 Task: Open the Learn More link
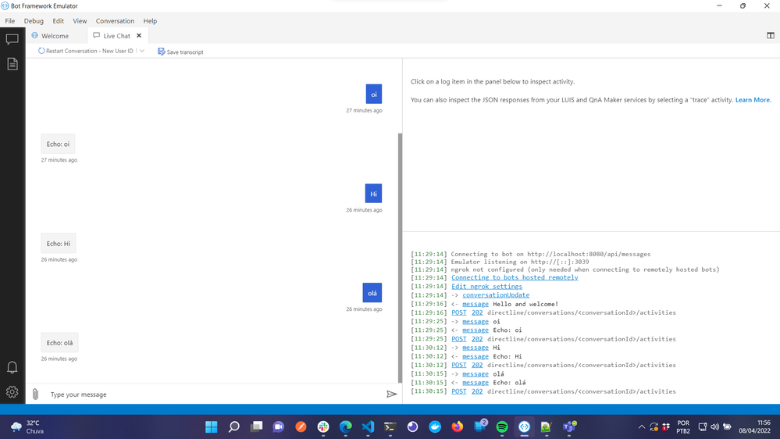(753, 100)
